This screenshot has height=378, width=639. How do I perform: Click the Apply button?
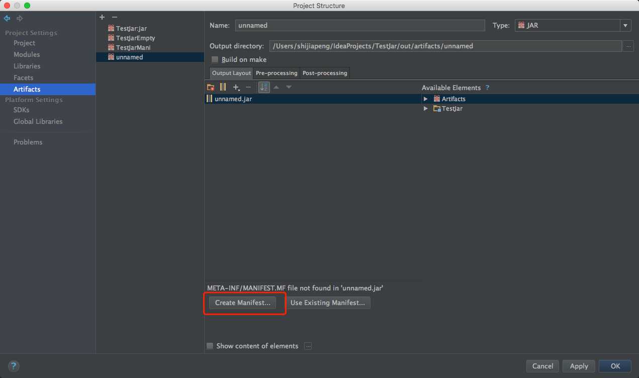579,366
